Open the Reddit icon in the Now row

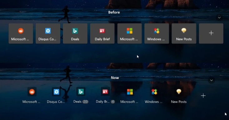tap(32, 92)
